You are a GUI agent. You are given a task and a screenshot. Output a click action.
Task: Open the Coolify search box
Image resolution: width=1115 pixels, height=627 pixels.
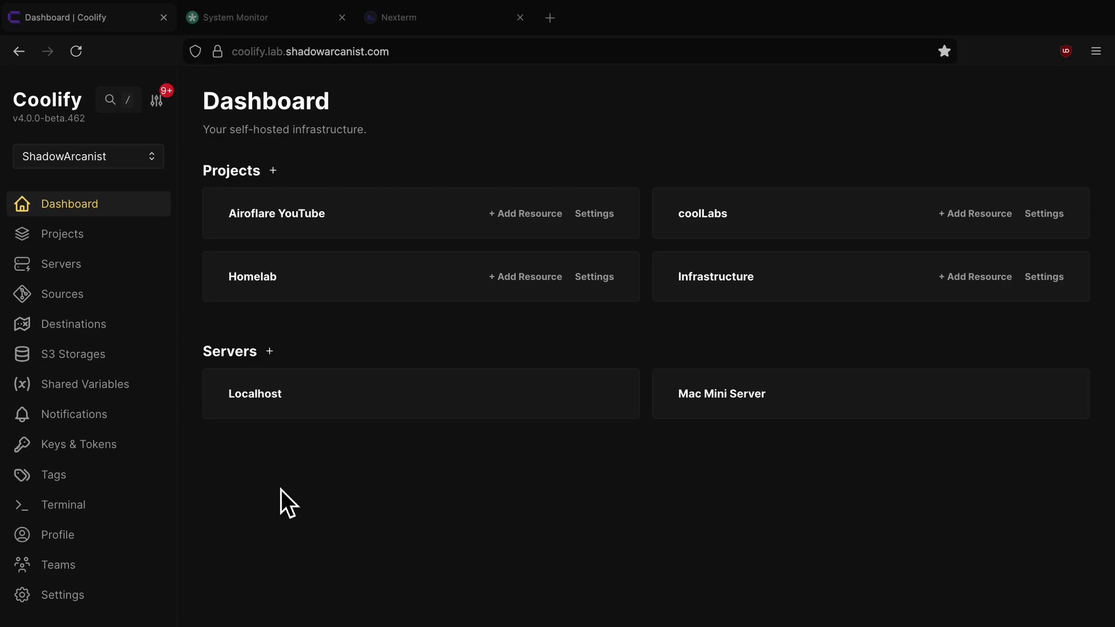click(x=118, y=100)
